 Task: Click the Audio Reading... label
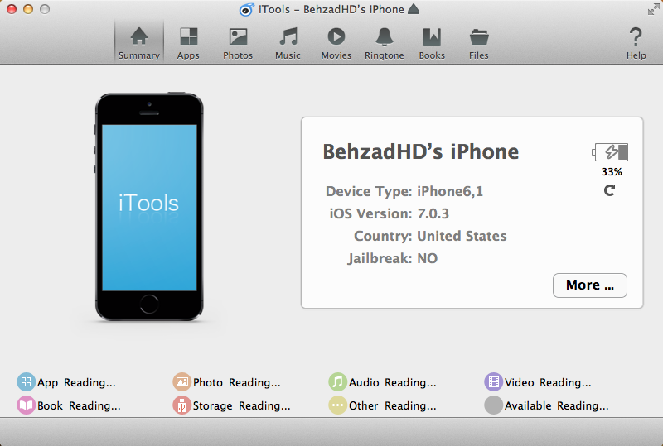point(392,382)
